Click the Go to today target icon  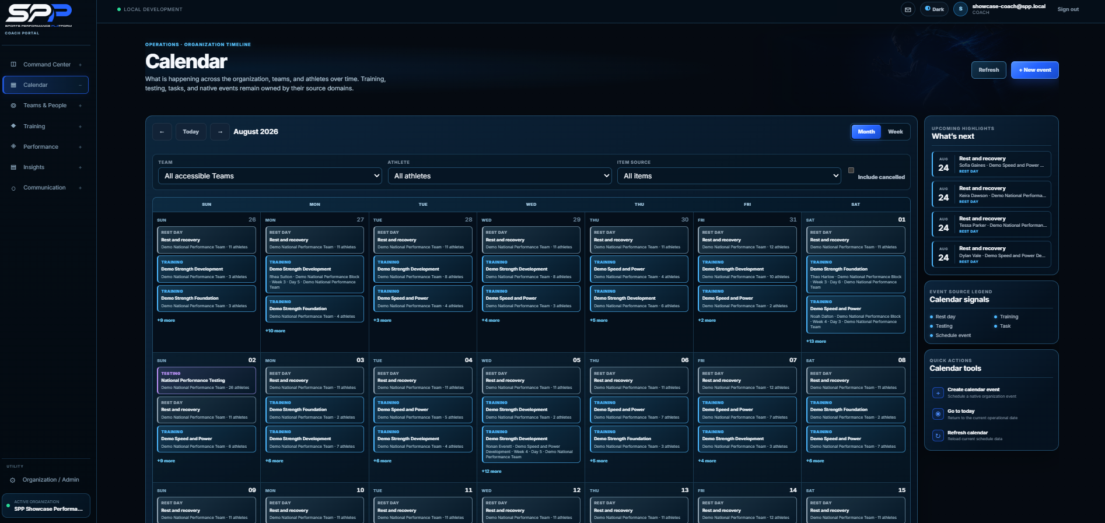click(x=938, y=414)
